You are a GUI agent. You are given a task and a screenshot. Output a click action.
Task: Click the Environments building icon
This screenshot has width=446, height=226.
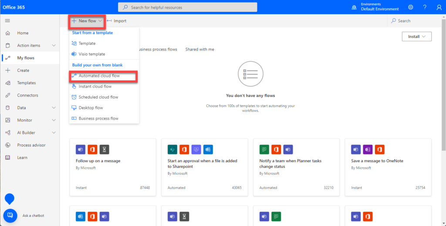pos(354,7)
